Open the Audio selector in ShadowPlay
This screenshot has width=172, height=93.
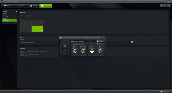(x=100, y=51)
